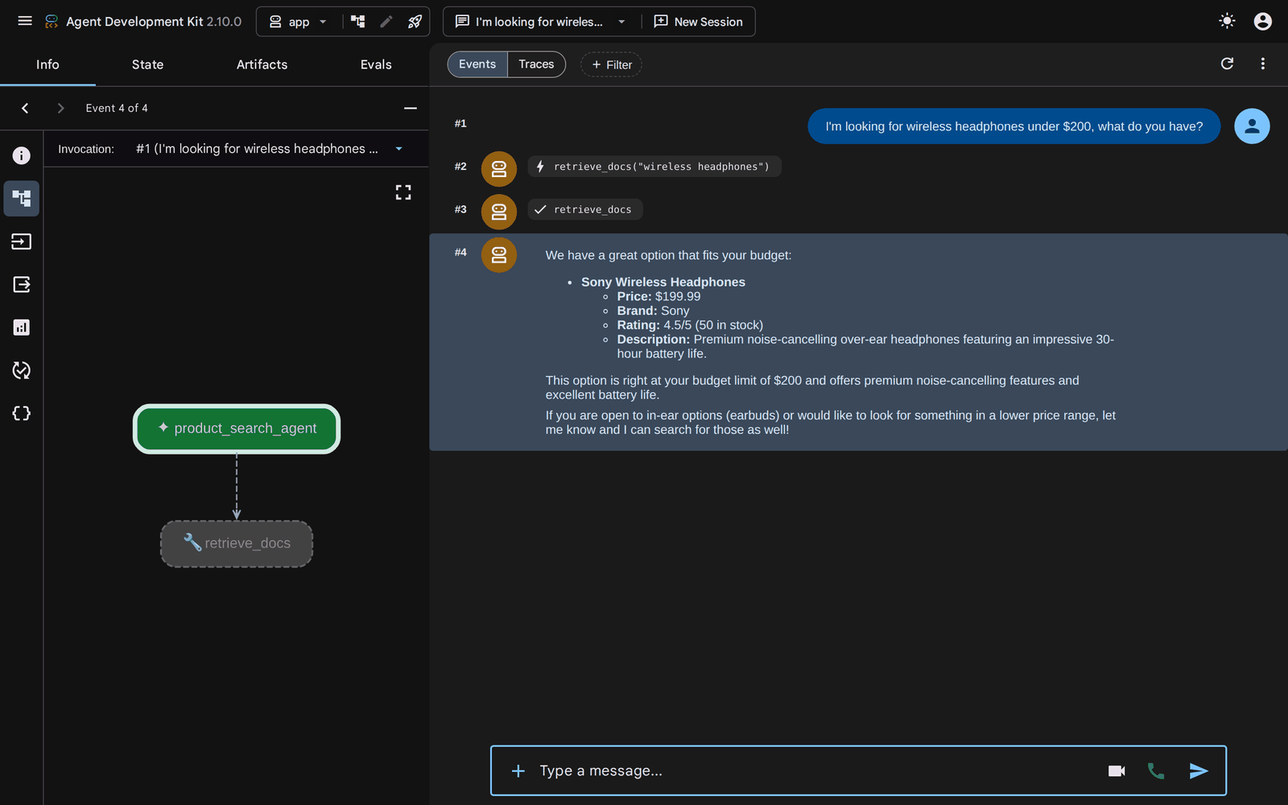Go to previous event with left chevron
Viewport: 1288px width, 805px height.
point(25,108)
